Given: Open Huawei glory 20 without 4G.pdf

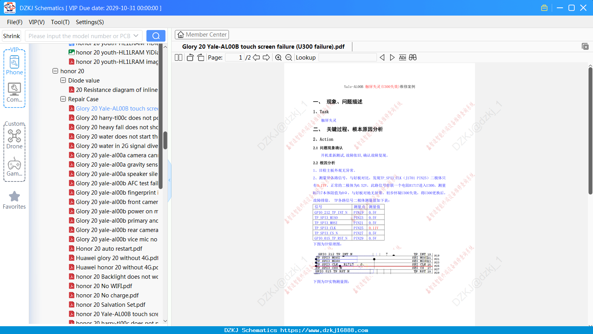Looking at the screenshot, I should pos(113,258).
